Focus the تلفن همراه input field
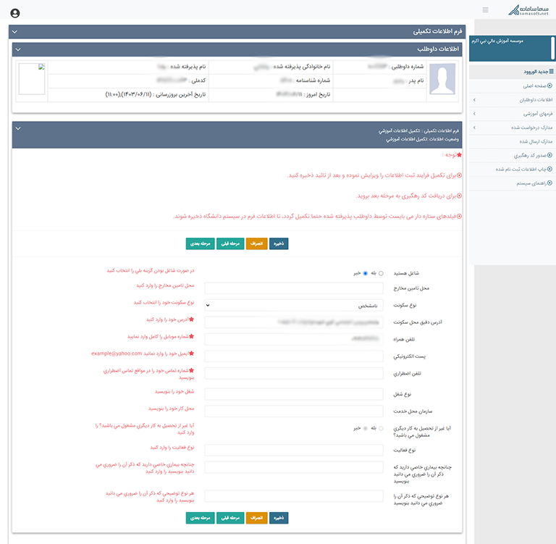This screenshot has width=556, height=544. (294, 339)
